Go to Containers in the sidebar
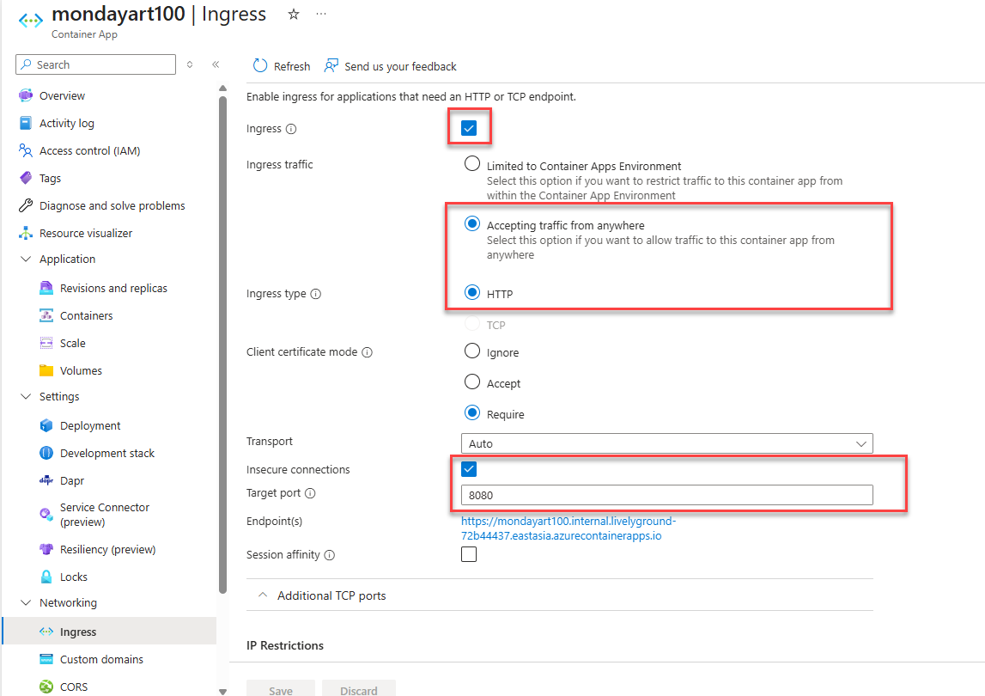This screenshot has width=985, height=696. click(x=87, y=315)
